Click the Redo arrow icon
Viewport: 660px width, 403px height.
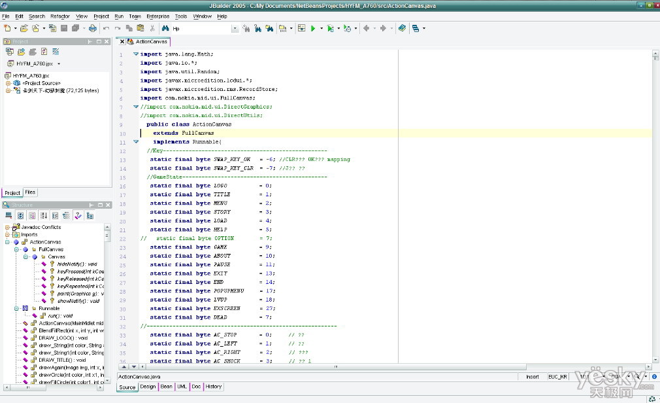click(x=118, y=28)
